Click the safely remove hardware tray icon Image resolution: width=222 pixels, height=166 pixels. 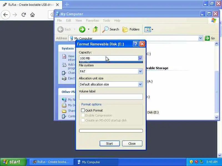[x=201, y=162]
